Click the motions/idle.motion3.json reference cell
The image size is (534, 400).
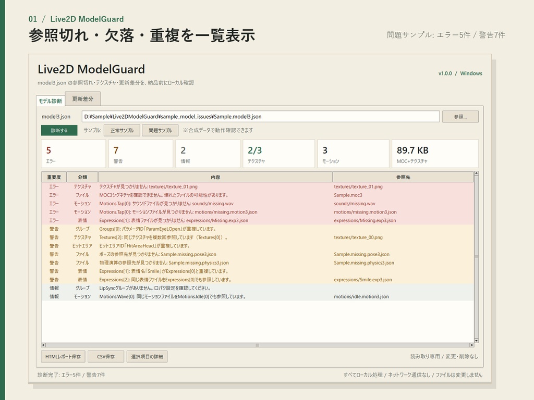click(x=361, y=296)
